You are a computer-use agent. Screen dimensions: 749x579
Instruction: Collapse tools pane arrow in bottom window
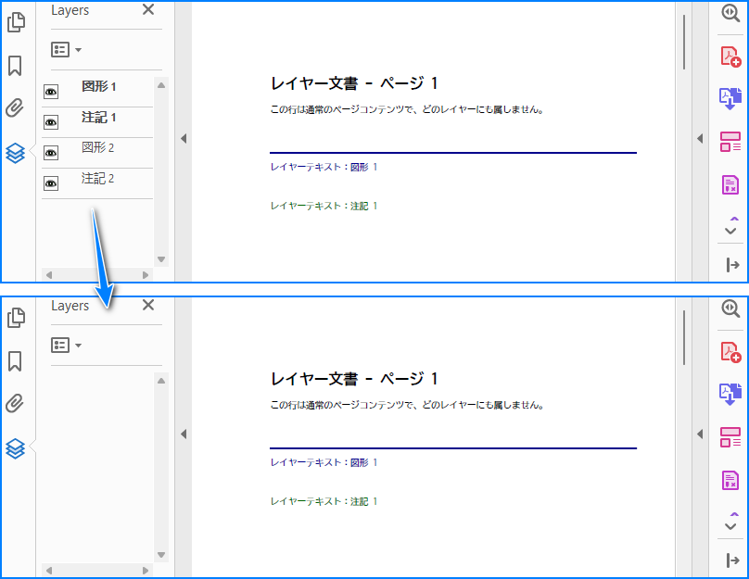[x=732, y=560]
